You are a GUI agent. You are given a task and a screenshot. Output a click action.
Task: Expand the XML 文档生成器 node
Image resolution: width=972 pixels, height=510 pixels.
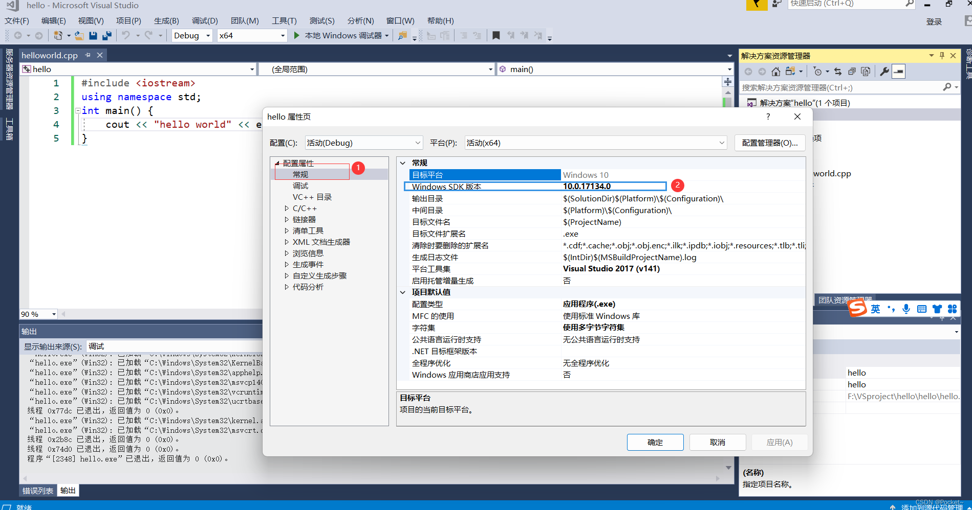point(287,242)
